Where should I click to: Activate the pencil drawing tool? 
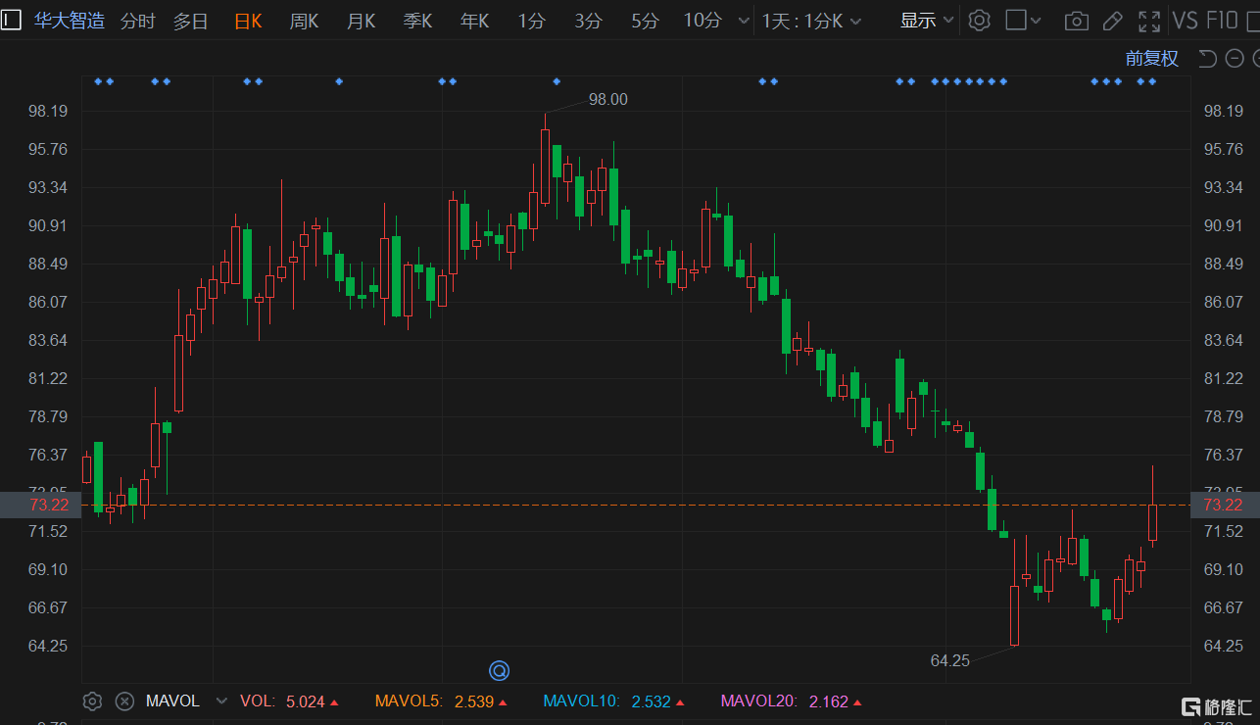(x=1112, y=21)
